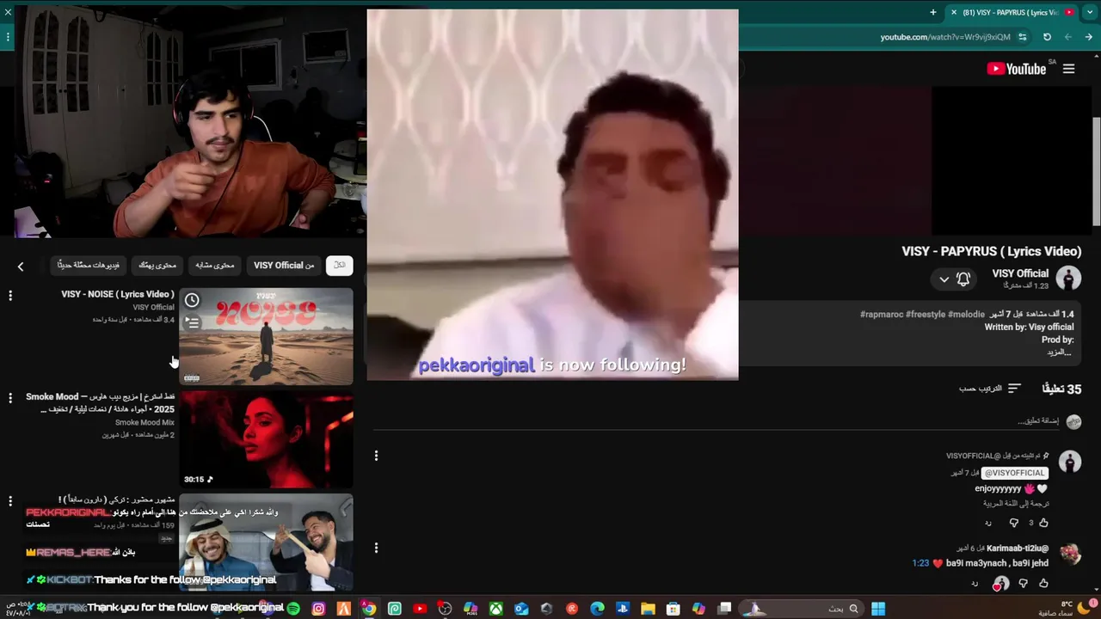
Task: Click the add a comment field
Action: pos(1038,420)
